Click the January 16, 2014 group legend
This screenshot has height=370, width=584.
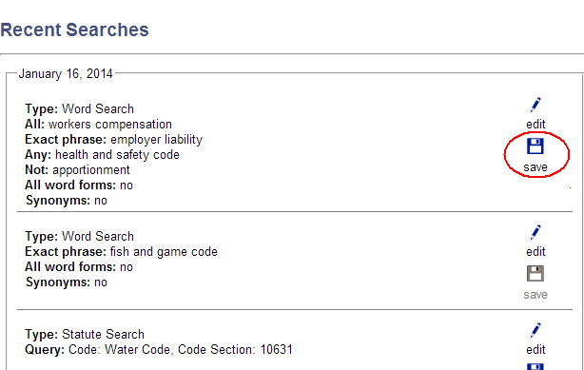click(x=66, y=73)
